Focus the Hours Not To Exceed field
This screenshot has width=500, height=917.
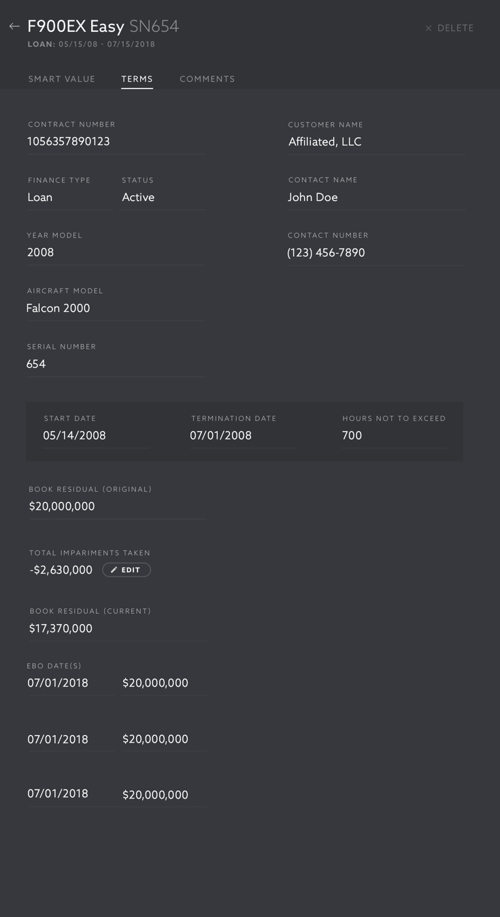pos(395,436)
